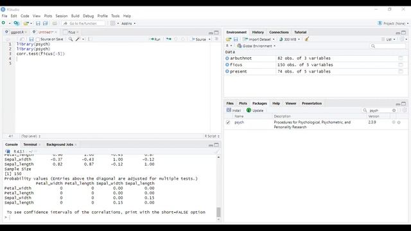Open the Import Dataset dropdown

pos(258,39)
